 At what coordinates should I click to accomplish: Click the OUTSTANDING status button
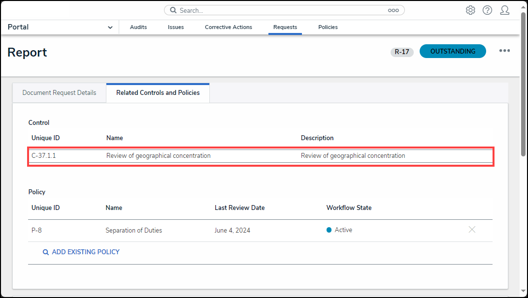453,51
